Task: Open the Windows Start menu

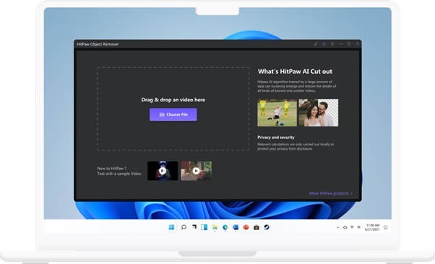Action: click(x=171, y=227)
